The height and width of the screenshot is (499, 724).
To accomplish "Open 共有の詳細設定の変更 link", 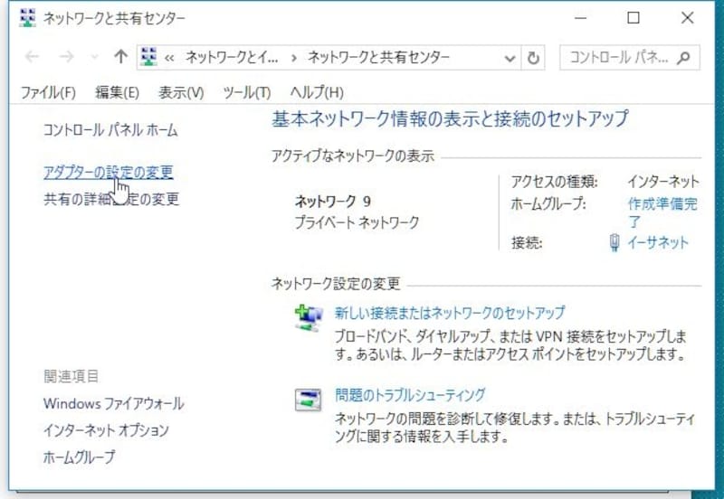I will coord(111,199).
